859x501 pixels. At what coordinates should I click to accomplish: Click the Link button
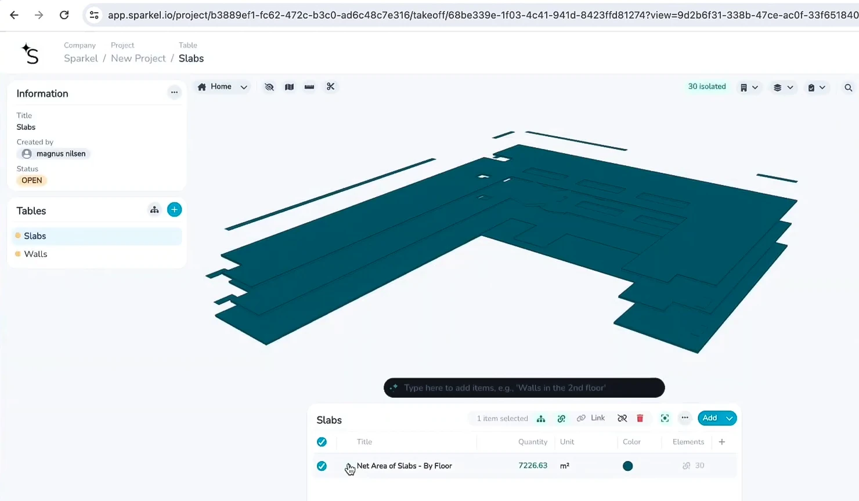click(591, 418)
